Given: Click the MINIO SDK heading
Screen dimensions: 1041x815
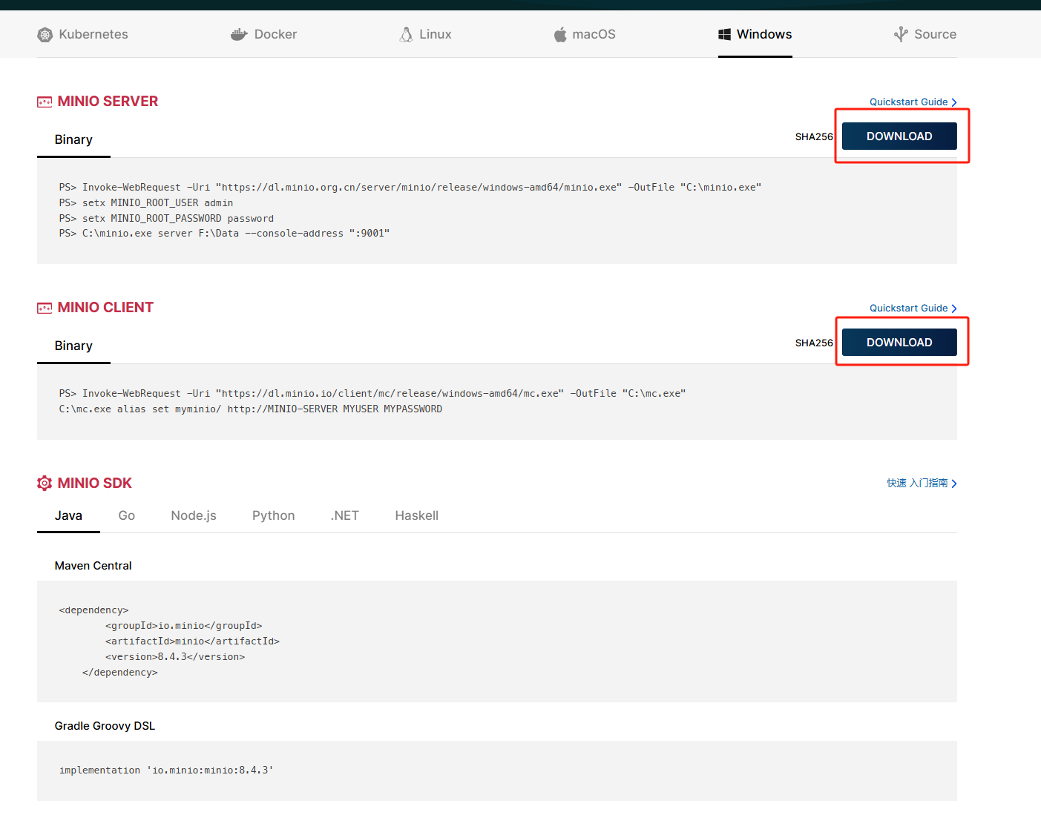Looking at the screenshot, I should tap(95, 484).
